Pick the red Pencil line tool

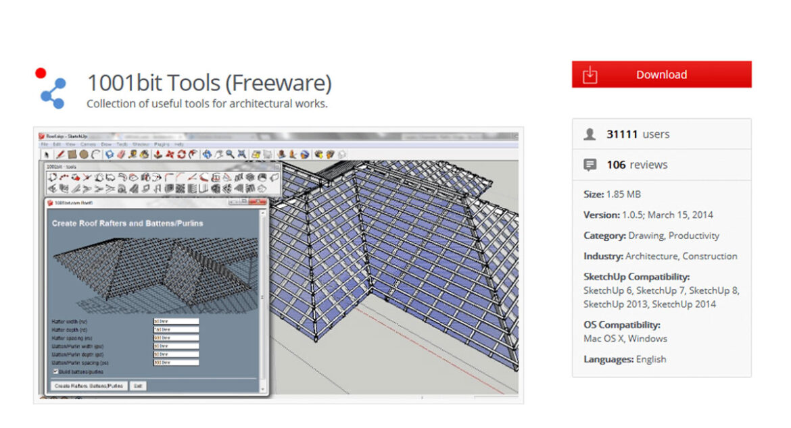tap(59, 155)
